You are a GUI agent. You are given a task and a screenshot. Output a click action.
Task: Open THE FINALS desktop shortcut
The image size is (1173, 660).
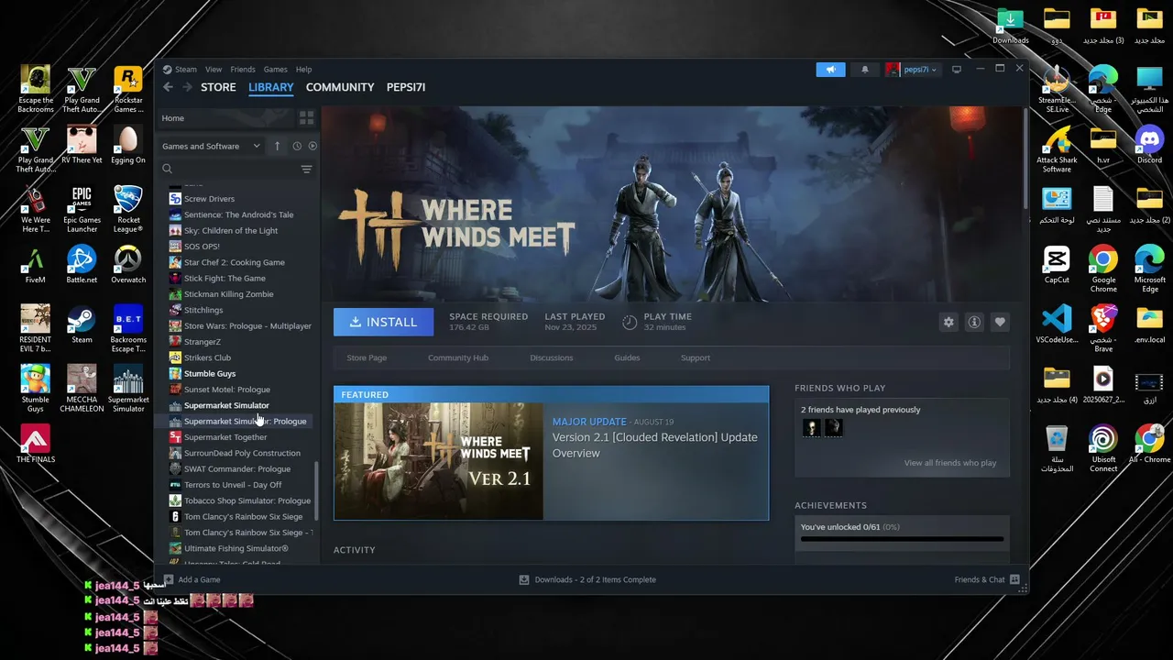pos(35,444)
